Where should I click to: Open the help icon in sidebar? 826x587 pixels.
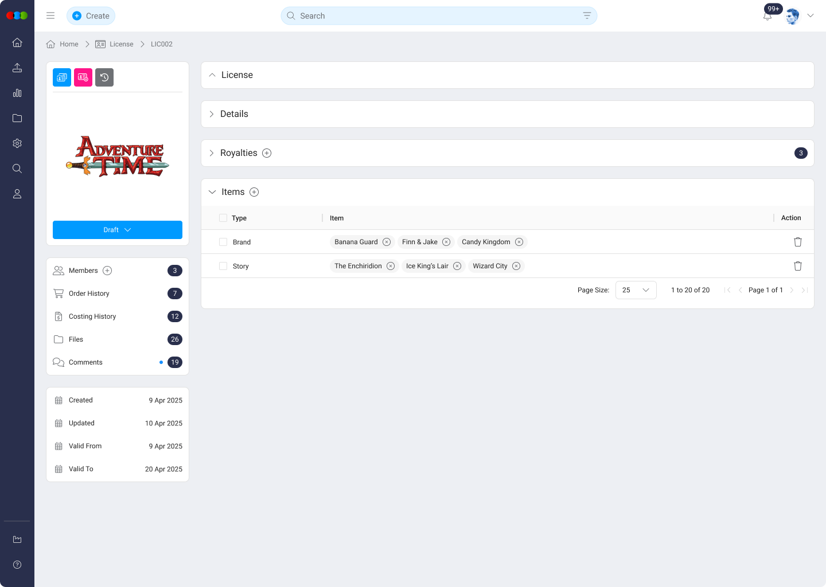(x=17, y=565)
